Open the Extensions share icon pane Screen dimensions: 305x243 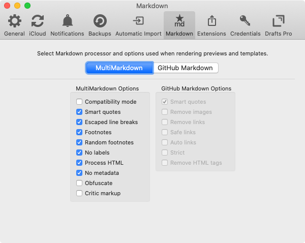211,25
